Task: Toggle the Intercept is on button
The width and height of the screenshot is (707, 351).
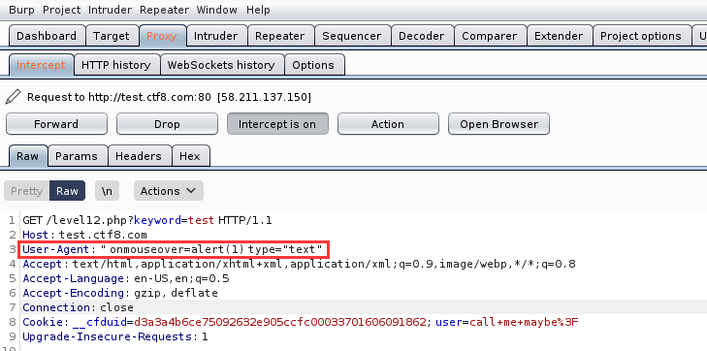Action: (277, 124)
